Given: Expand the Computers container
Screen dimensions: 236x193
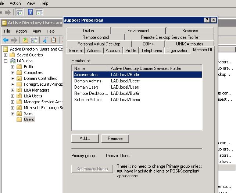Looking at the screenshot, I should point(12,73).
